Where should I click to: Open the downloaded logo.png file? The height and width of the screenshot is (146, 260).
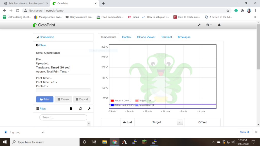click(15, 132)
